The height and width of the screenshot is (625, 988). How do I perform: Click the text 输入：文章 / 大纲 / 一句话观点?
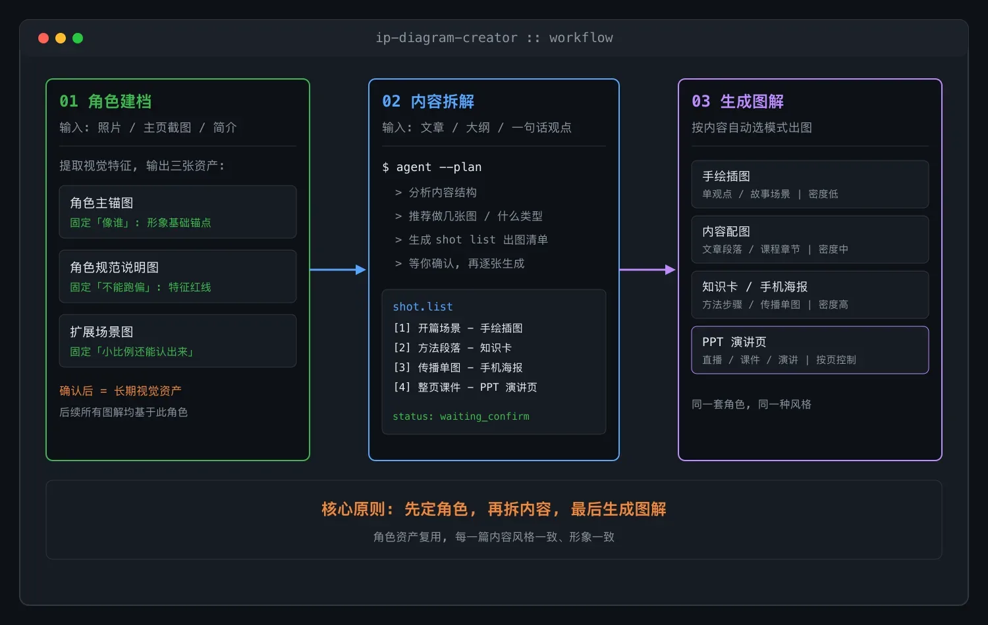[x=477, y=128]
